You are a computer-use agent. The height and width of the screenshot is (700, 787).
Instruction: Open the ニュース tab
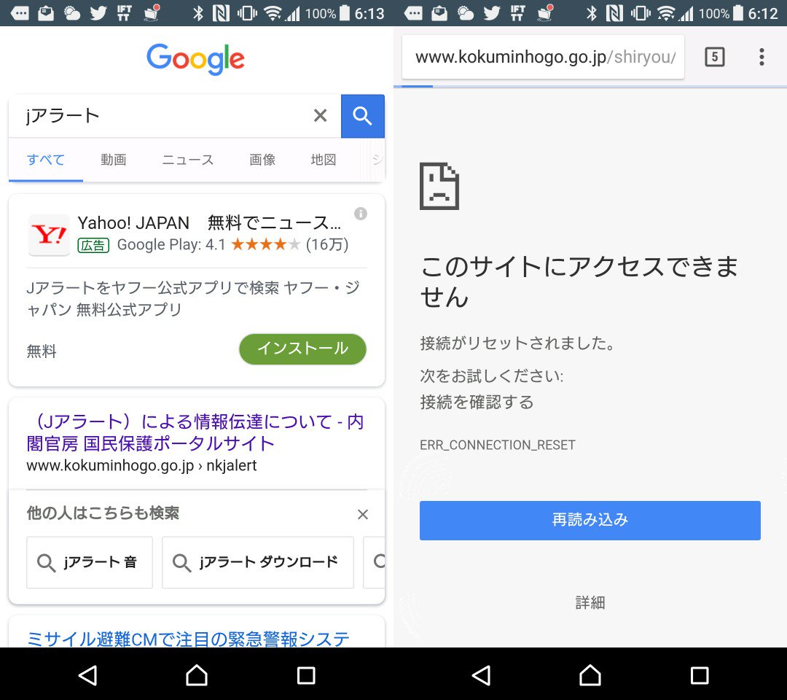pos(188,160)
